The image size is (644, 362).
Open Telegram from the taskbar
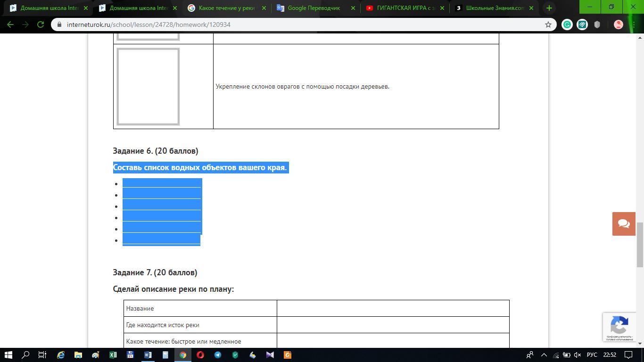[x=218, y=355]
